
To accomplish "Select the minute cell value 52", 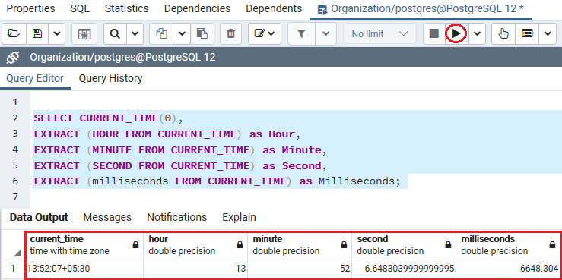I will click(300, 268).
